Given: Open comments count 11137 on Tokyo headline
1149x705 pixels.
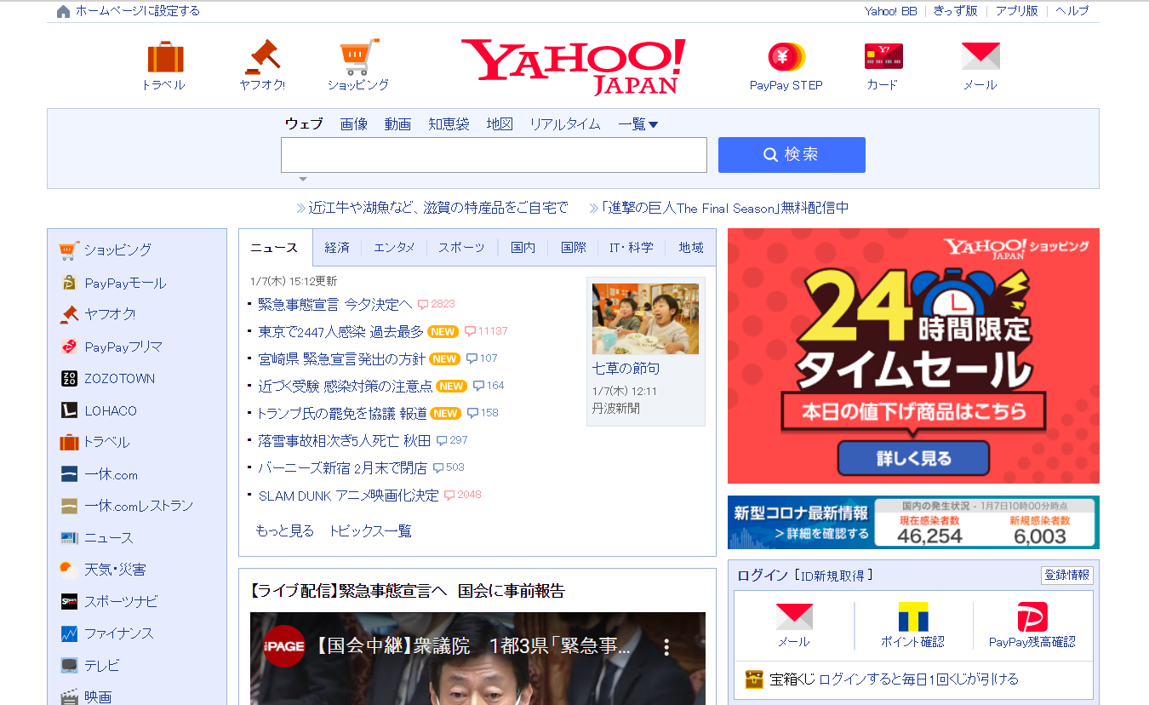Looking at the screenshot, I should pos(485,331).
